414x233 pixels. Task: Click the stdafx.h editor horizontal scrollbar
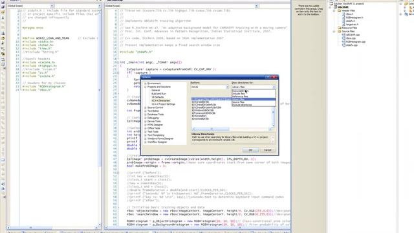tap(54, 227)
